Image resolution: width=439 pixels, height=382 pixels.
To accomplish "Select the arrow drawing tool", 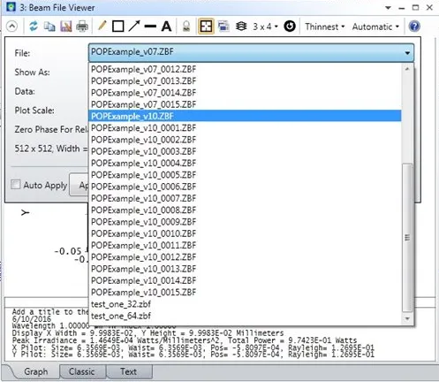I will pyautogui.click(x=134, y=27).
